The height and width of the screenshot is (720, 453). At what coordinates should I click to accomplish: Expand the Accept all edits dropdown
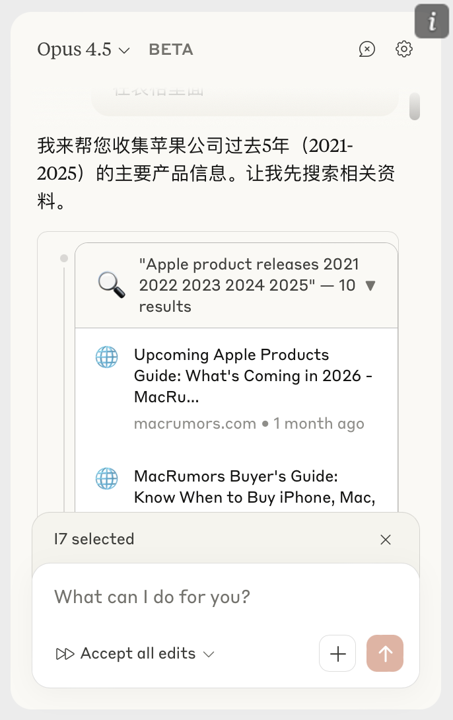point(209,655)
